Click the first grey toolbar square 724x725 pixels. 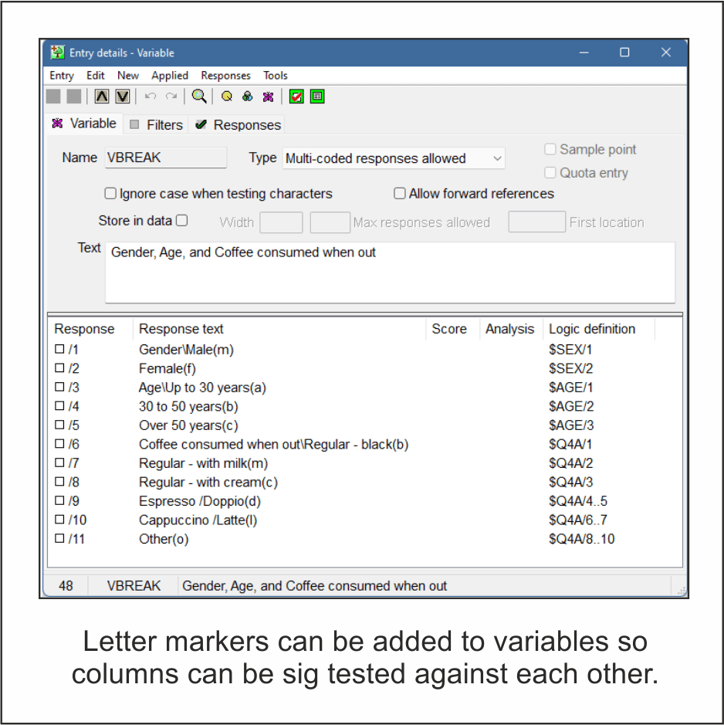[53, 97]
